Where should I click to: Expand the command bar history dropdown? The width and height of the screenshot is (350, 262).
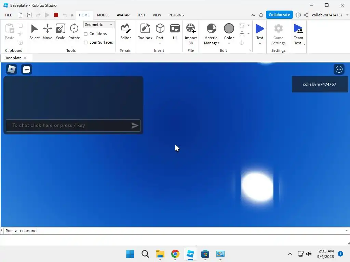pos(347,231)
